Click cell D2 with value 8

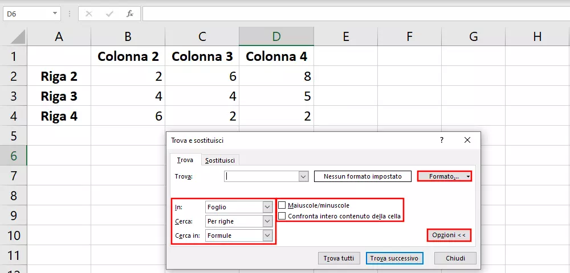pos(276,76)
